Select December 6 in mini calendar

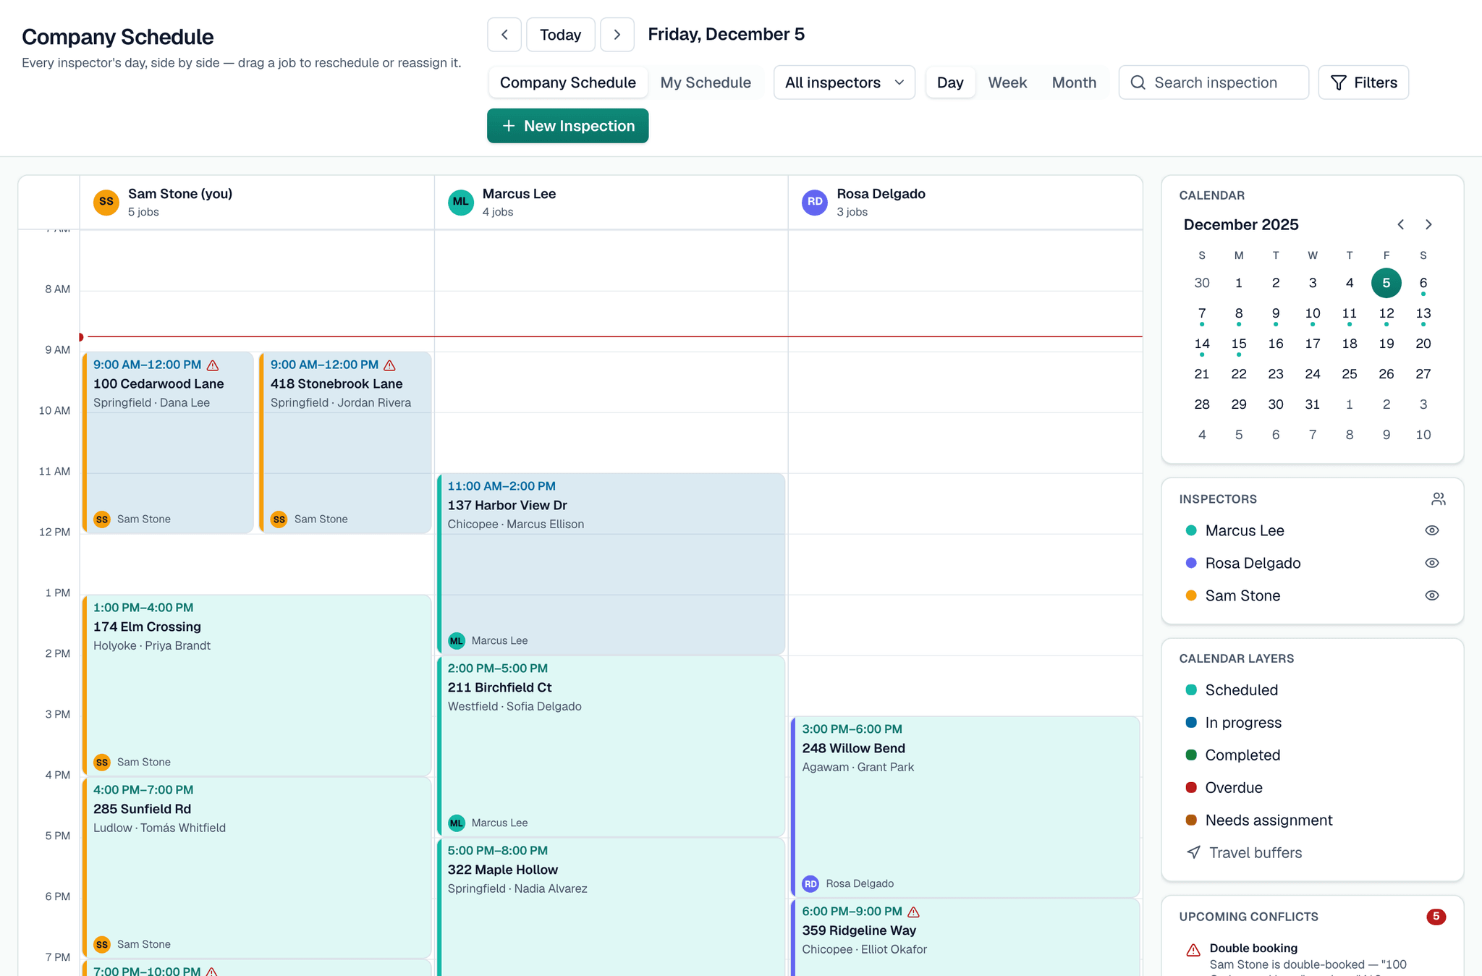click(1423, 284)
